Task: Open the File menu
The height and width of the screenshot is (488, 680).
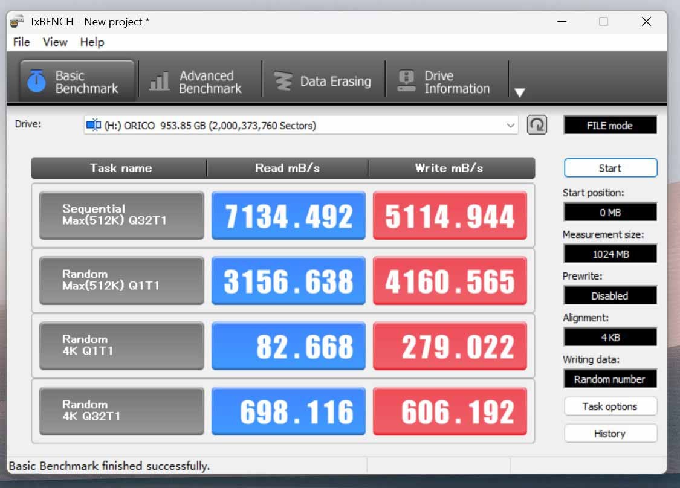Action: (x=22, y=42)
